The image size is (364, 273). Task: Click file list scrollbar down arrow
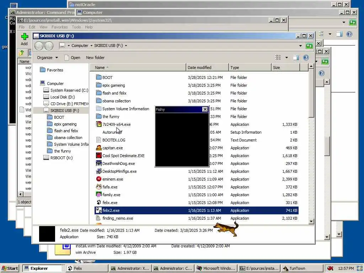tap(311, 221)
